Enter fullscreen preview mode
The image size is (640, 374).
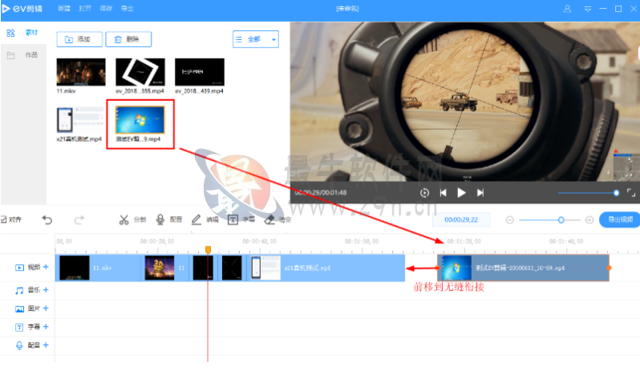click(x=631, y=193)
